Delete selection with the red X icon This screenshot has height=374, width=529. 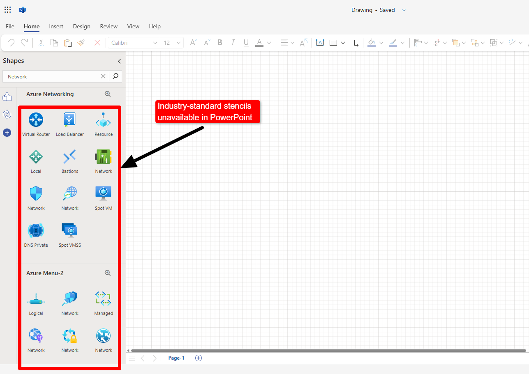pos(97,43)
